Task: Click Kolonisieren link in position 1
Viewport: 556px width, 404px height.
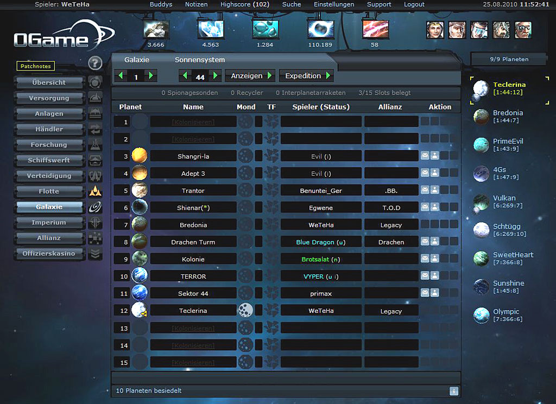Action: 193,122
